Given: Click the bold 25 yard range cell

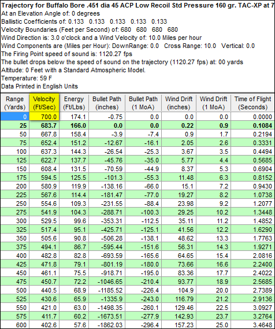Looking at the screenshot, I should (x=14, y=125).
